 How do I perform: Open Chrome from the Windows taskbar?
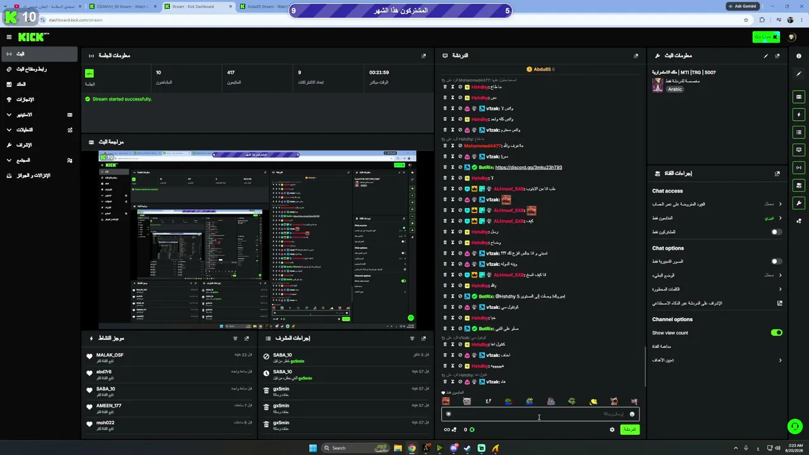(x=412, y=448)
